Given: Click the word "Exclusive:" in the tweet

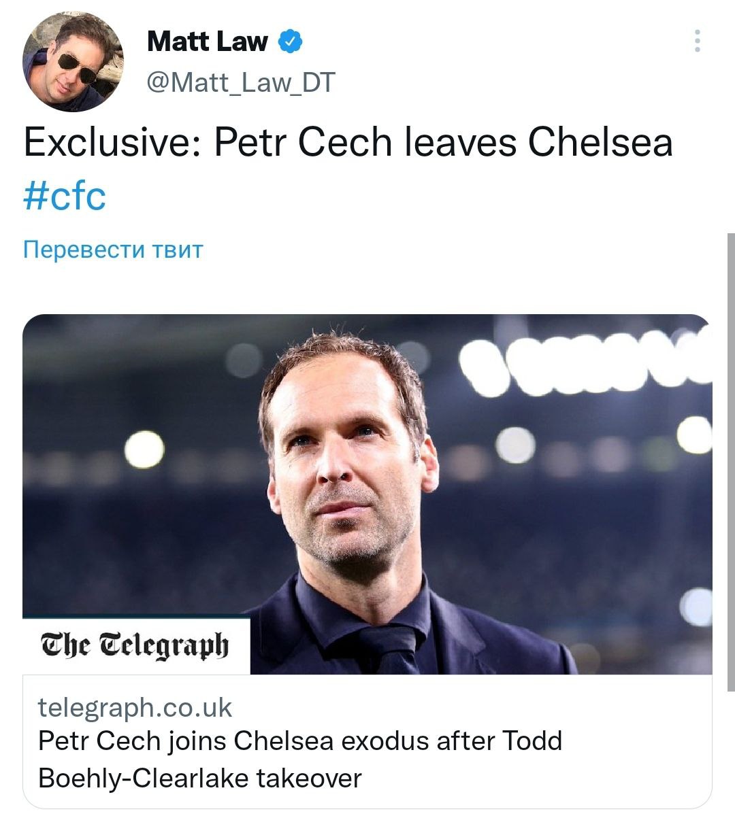Looking at the screenshot, I should 112,143.
